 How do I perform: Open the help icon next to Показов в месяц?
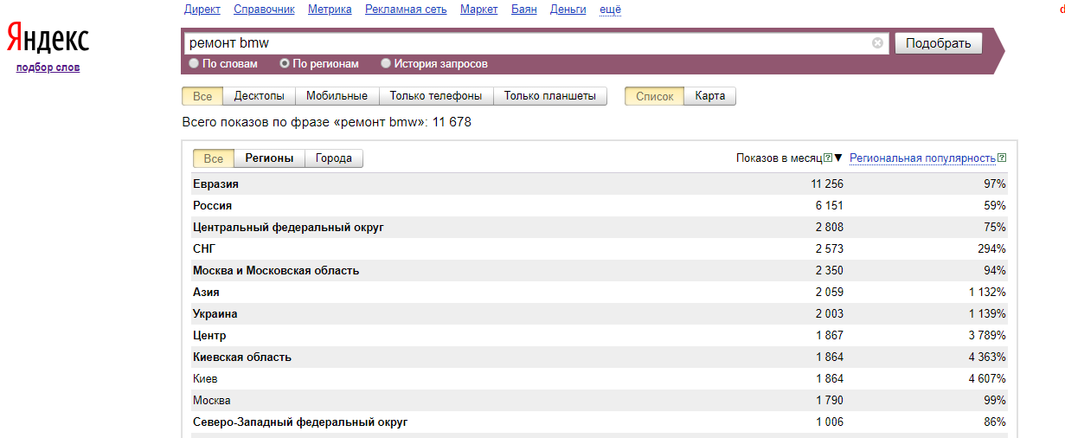click(x=828, y=158)
